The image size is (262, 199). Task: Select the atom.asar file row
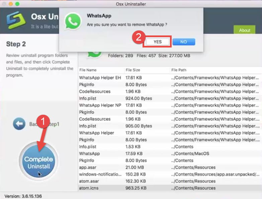click(170, 181)
